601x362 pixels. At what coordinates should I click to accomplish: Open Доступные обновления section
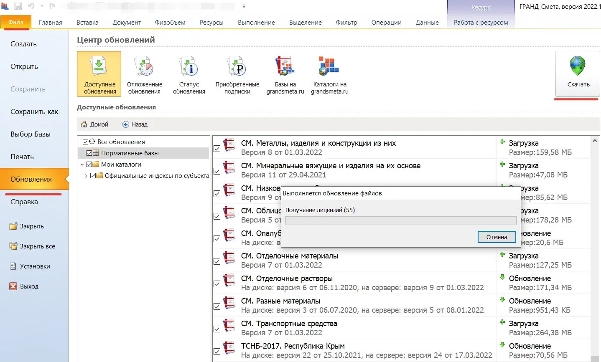(99, 74)
